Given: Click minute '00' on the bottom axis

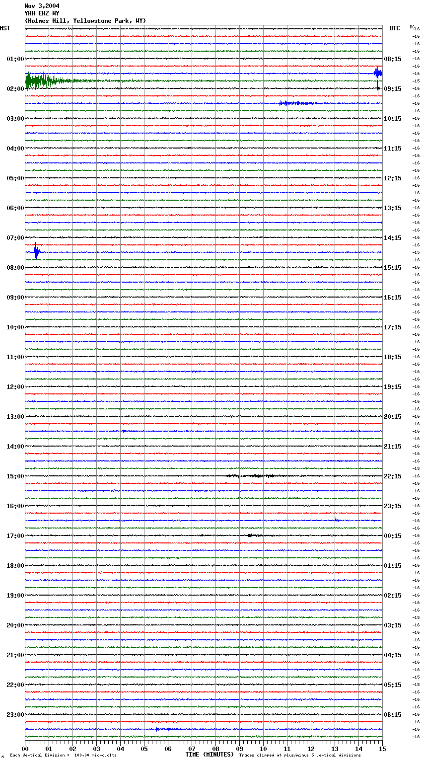Looking at the screenshot, I should [25, 749].
